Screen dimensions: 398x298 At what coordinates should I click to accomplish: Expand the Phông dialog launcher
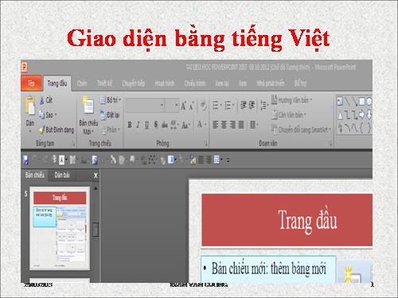click(x=206, y=144)
